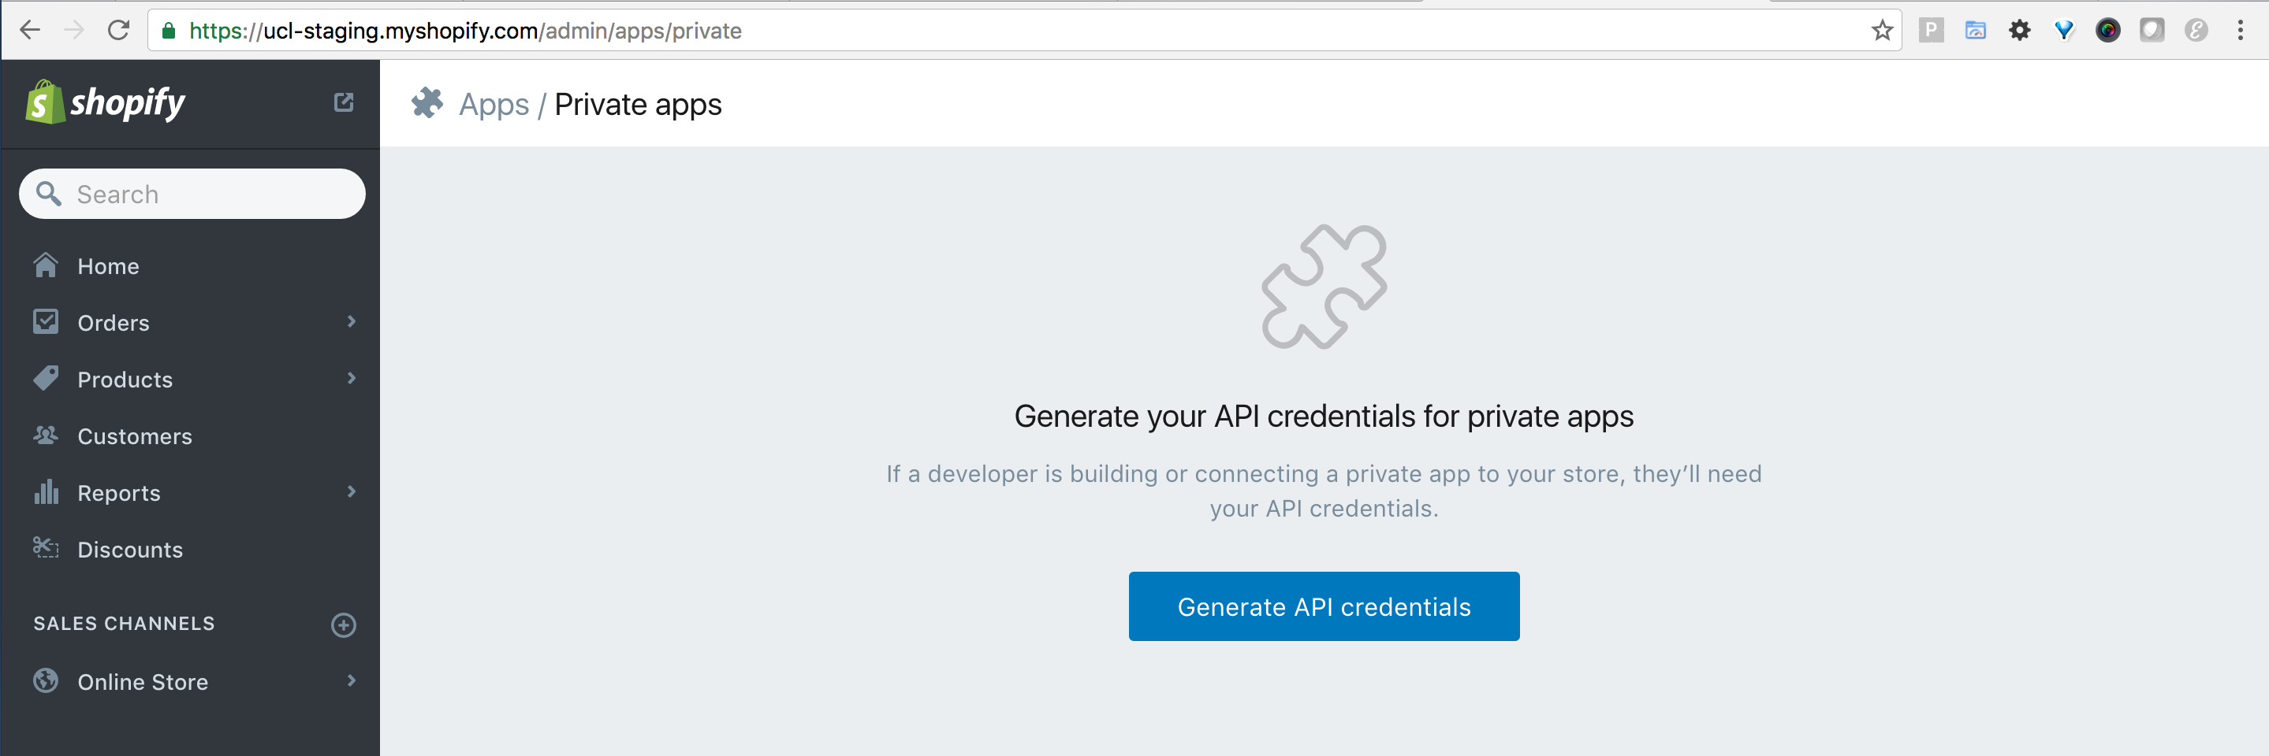Open the Customers section
Viewport: 2269px width, 756px height.
[134, 435]
